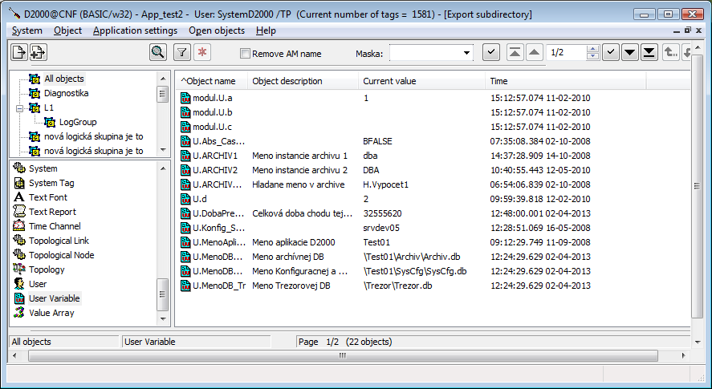Viewport: 712px width, 389px height.
Task: Click the magnifier search icon in toolbar
Action: coord(158,52)
